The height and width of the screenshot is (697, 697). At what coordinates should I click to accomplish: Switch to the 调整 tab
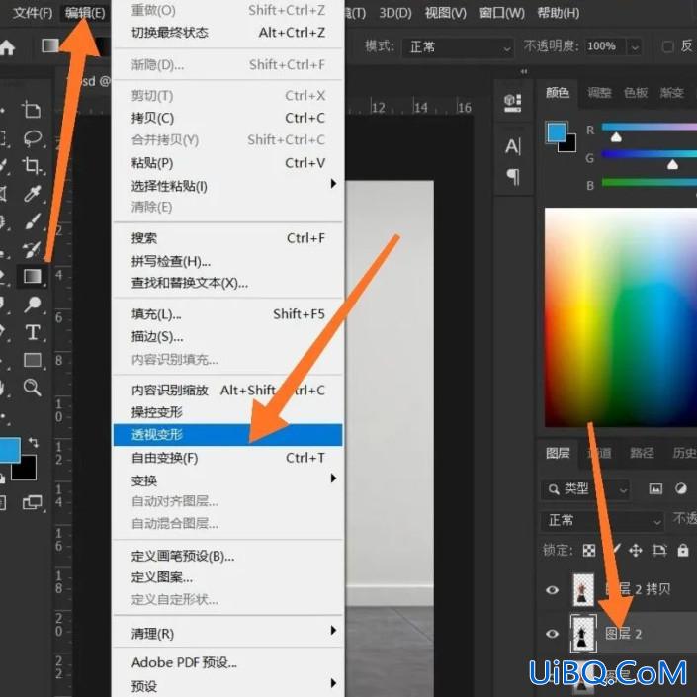599,93
